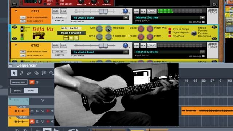Collapse the GTR2 rack device
This screenshot has width=233, height=131.
(16, 45)
